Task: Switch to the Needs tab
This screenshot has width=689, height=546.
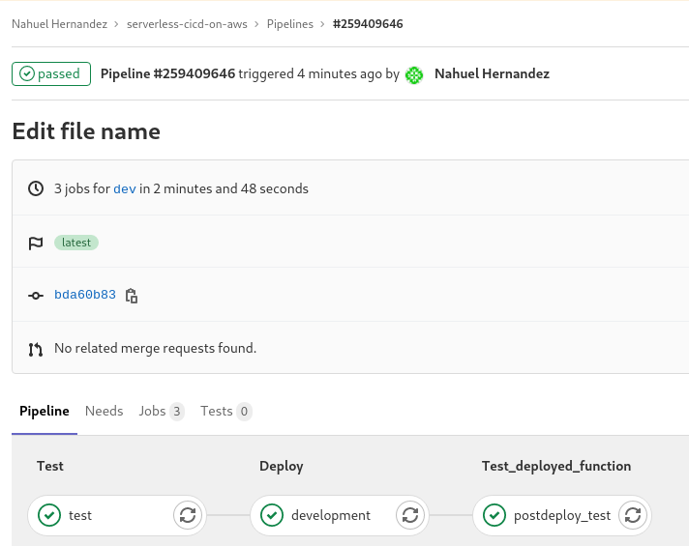Action: point(104,412)
